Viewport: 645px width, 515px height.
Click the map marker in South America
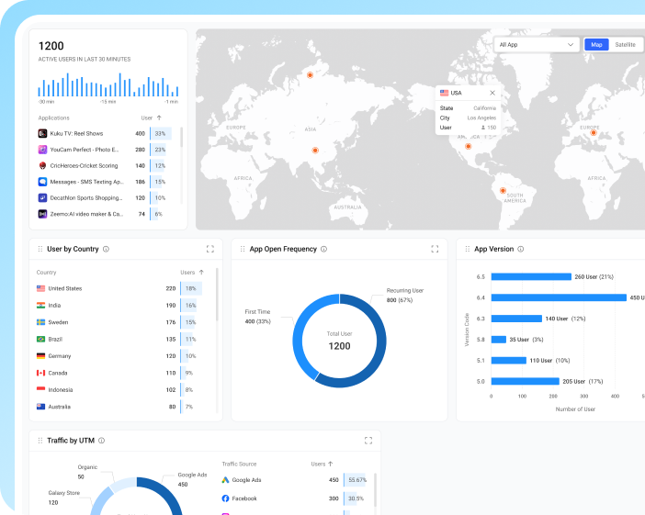[503, 191]
